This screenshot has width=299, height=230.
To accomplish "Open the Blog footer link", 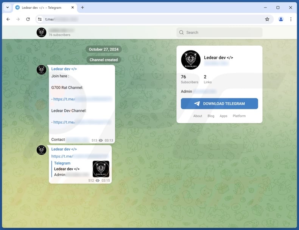I will pos(211,116).
